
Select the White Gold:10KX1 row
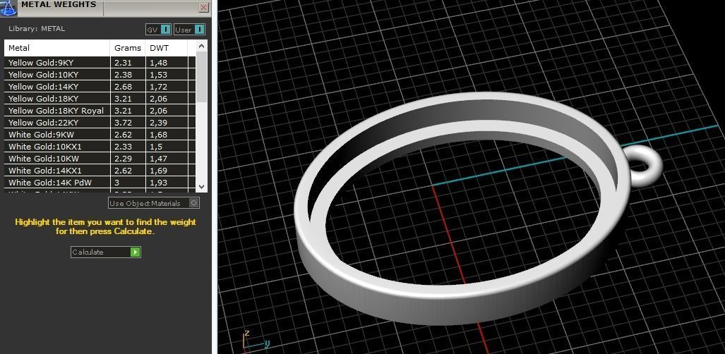pyautogui.click(x=100, y=147)
